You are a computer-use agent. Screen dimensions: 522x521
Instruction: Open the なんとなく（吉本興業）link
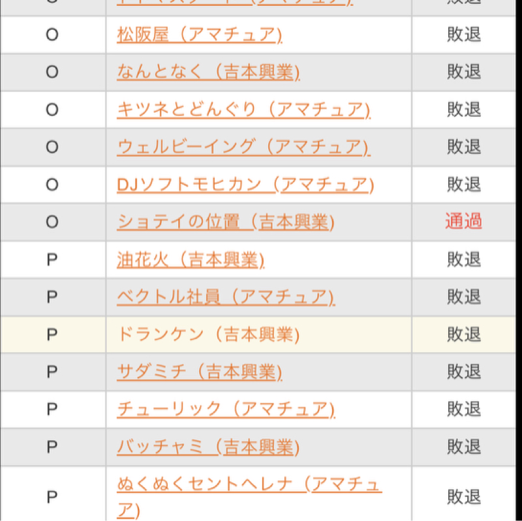[208, 72]
